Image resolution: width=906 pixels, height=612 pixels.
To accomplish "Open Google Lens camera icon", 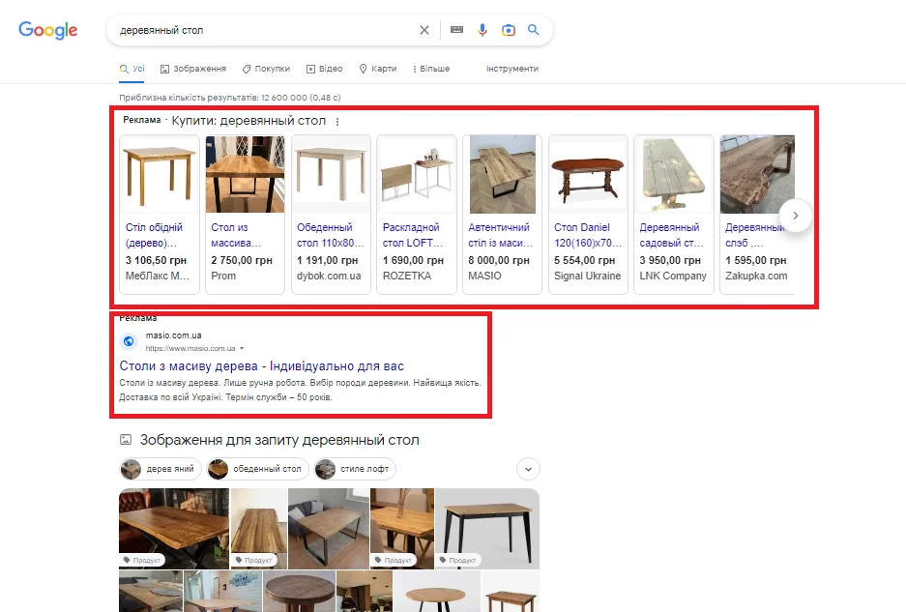I will coord(508,30).
